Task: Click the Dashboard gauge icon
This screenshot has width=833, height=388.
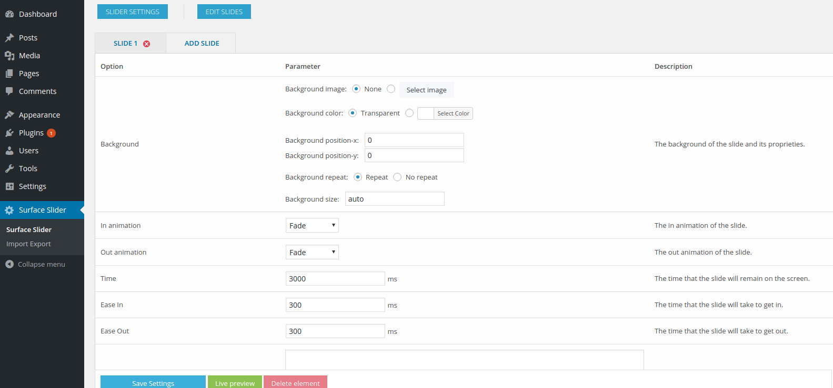Action: pos(9,14)
